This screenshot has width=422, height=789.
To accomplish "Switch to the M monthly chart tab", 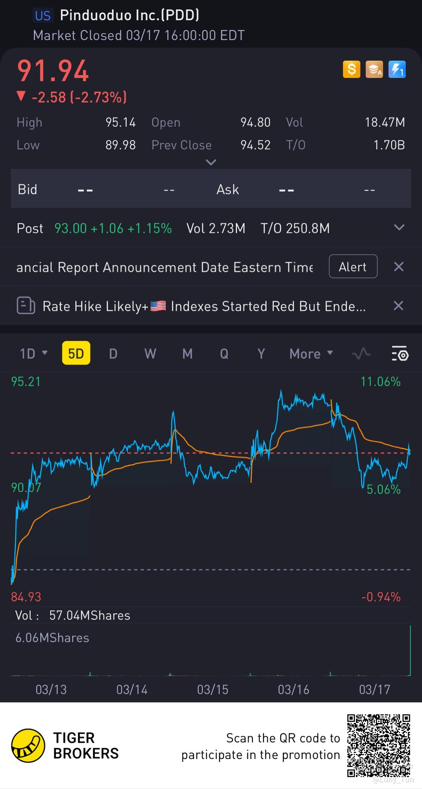I will tap(188, 353).
